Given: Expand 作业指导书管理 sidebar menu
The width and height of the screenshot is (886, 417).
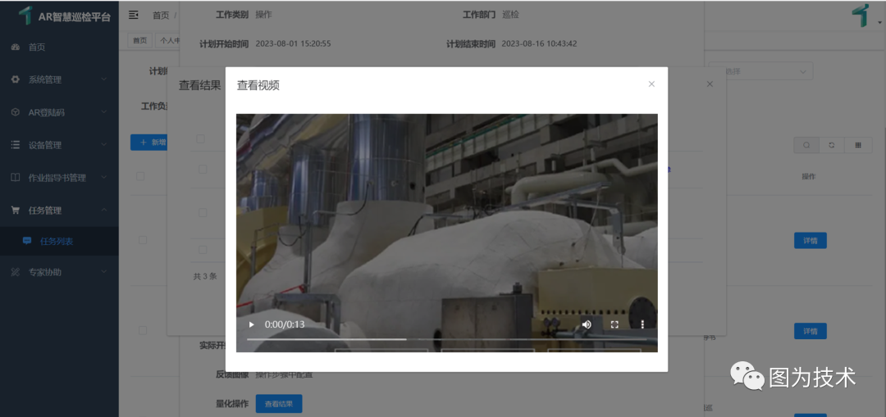Looking at the screenshot, I should coord(59,178).
